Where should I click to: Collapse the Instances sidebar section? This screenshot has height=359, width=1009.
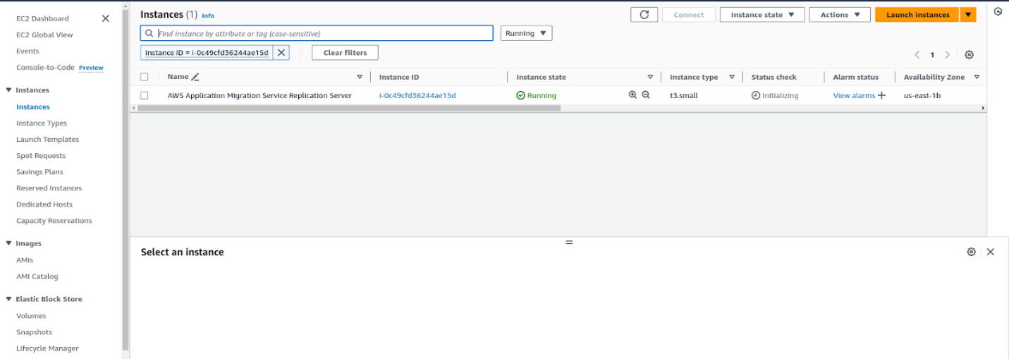pyautogui.click(x=8, y=90)
